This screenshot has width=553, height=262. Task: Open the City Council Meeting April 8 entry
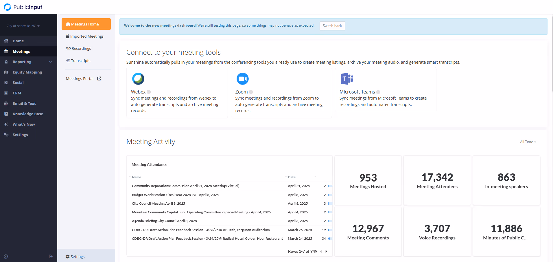(158, 204)
